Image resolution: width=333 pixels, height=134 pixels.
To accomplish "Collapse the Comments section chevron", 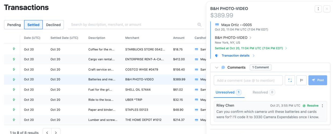I will 217,68.
